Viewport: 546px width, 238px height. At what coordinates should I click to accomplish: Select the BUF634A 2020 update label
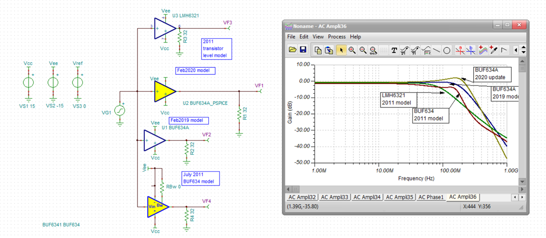[x=492, y=74]
